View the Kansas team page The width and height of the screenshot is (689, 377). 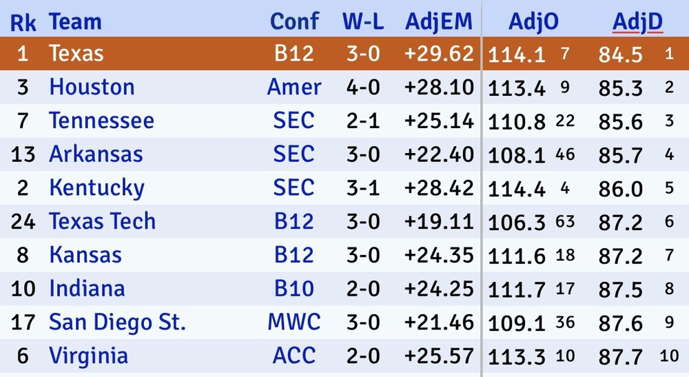click(x=85, y=255)
